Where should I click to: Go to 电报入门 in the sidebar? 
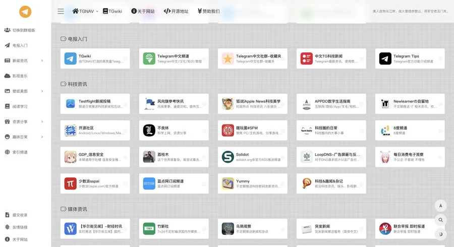(16, 45)
